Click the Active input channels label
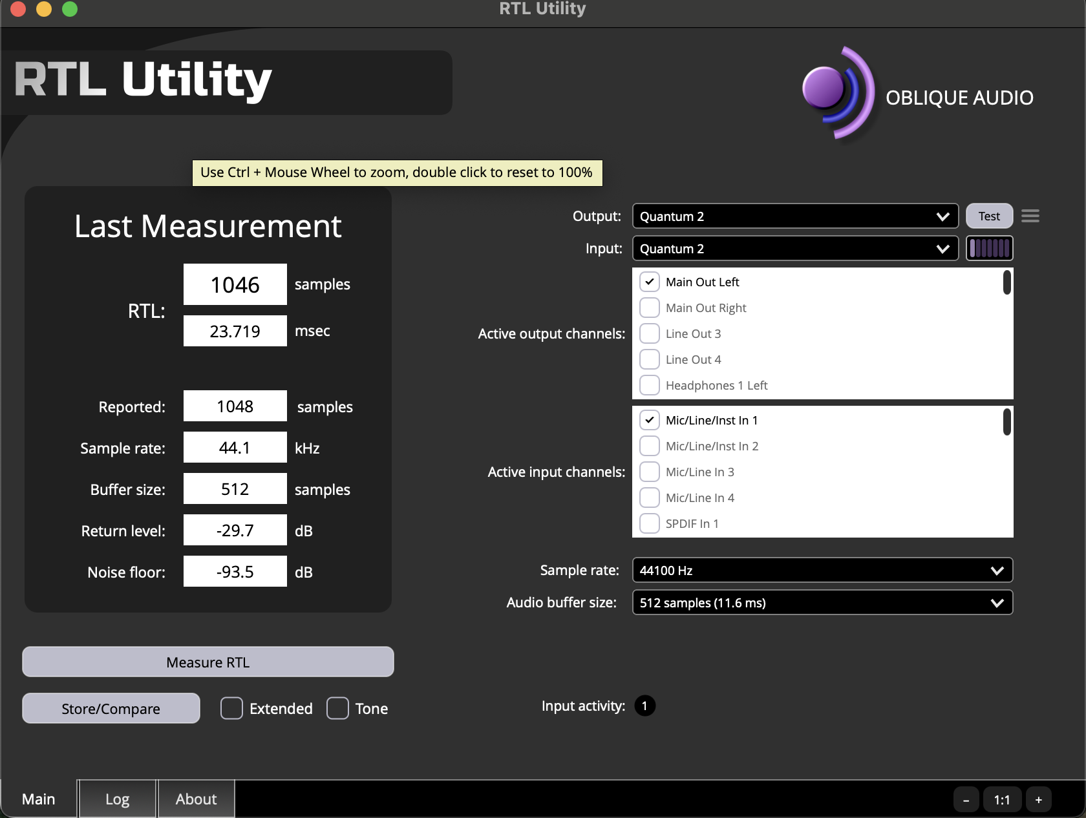This screenshot has height=818, width=1086. click(557, 472)
